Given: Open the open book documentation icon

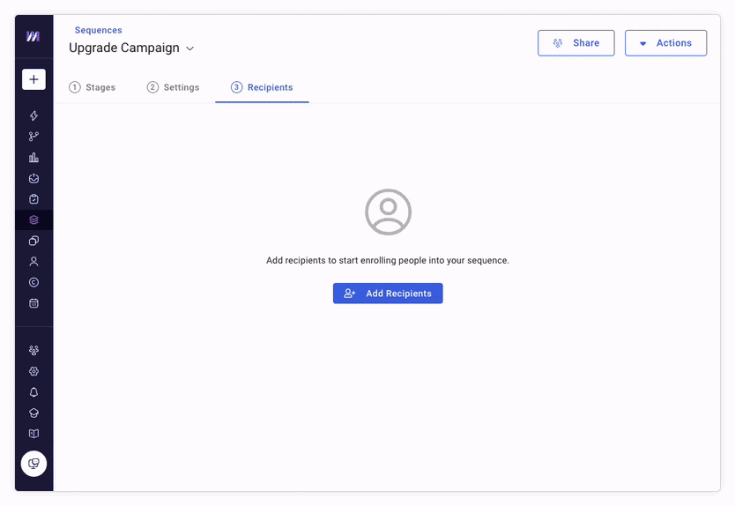Looking at the screenshot, I should click(33, 434).
